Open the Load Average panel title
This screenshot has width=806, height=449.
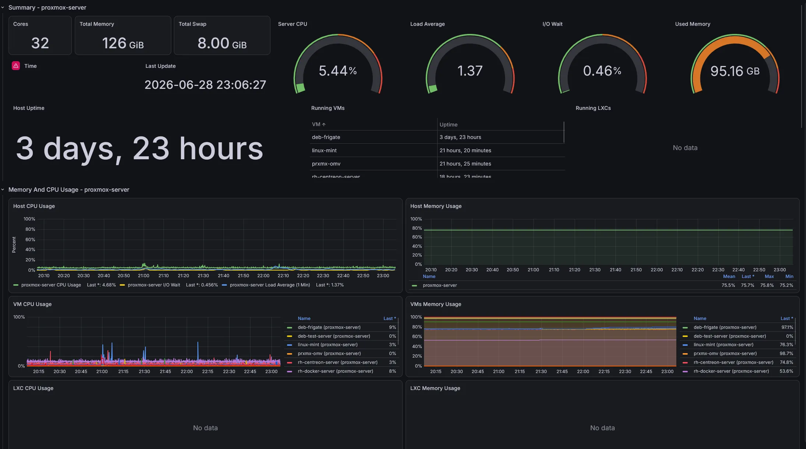(427, 24)
